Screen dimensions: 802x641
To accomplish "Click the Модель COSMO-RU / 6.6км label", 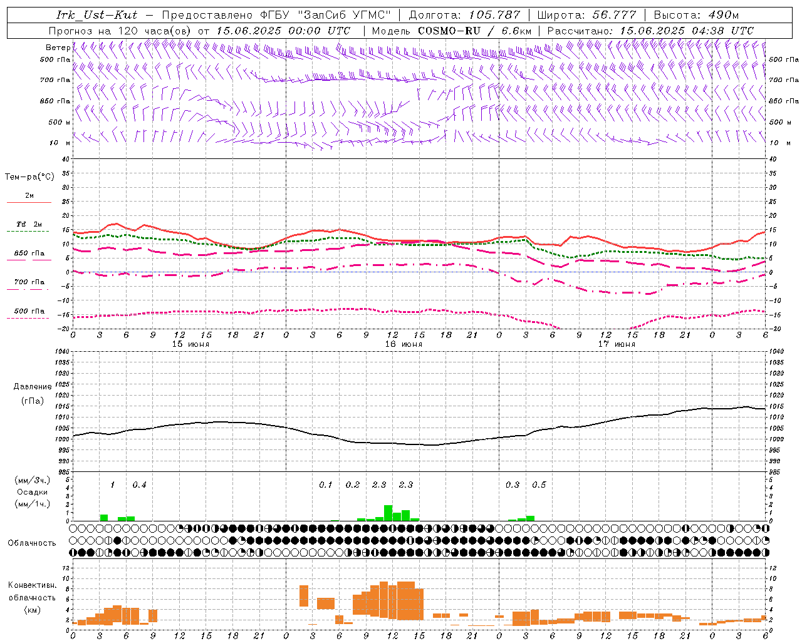I will [452, 31].
